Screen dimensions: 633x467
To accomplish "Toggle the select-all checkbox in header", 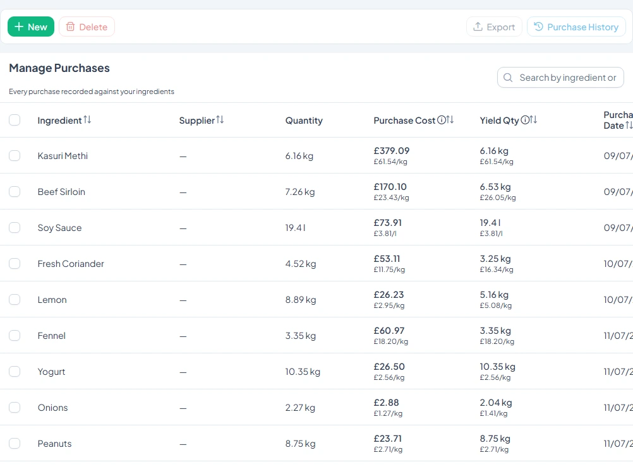I will coord(15,120).
